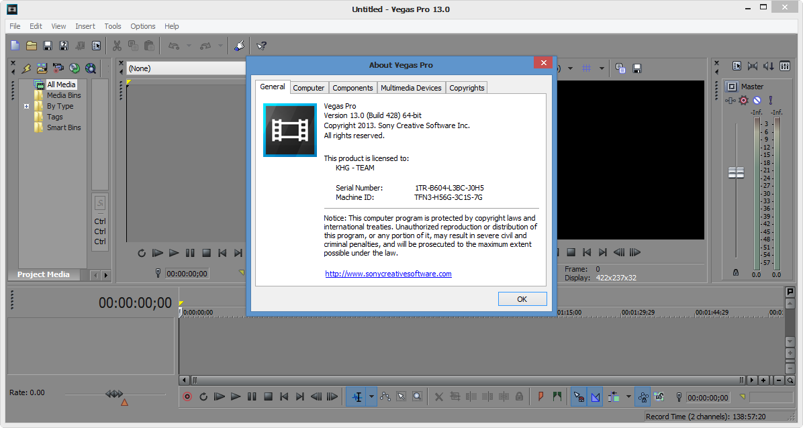Toggle Automatic Crossfades button
The width and height of the screenshot is (803, 428).
pos(595,396)
